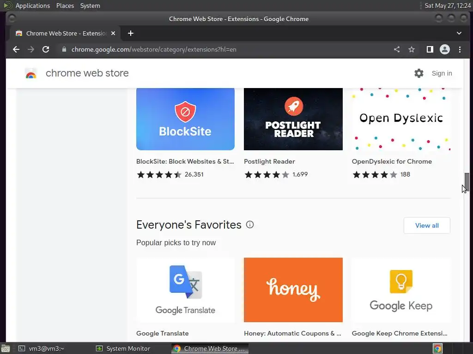Viewport: 473px width, 354px height.
Task: Click Sign in on the web store
Action: pos(442,73)
